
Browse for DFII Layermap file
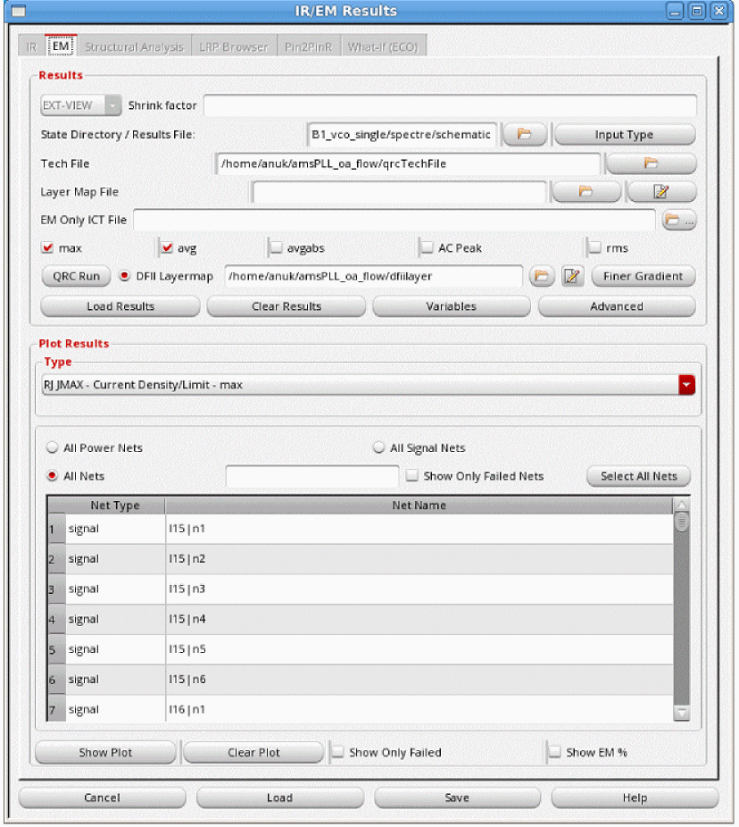[542, 277]
